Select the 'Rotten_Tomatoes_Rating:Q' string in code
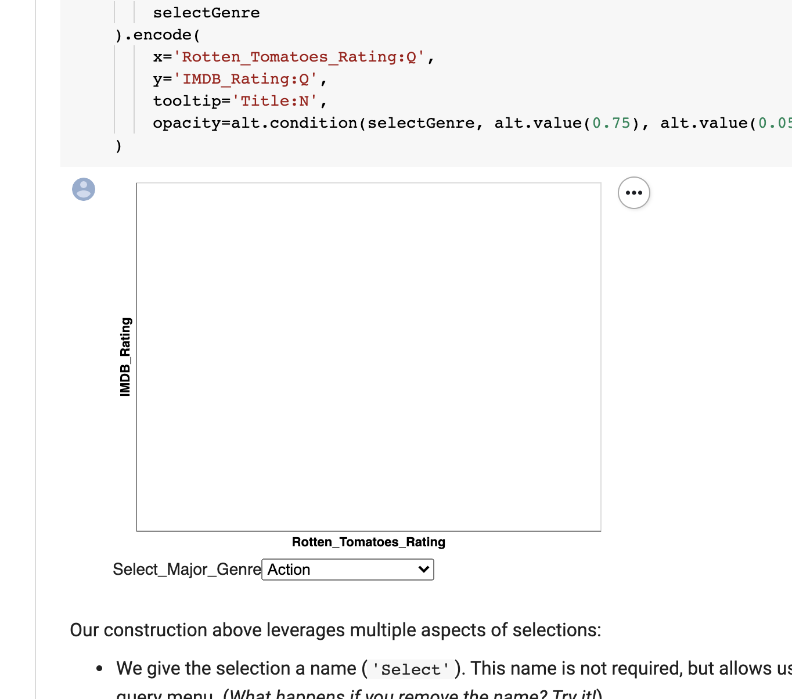The width and height of the screenshot is (792, 699). (302, 56)
